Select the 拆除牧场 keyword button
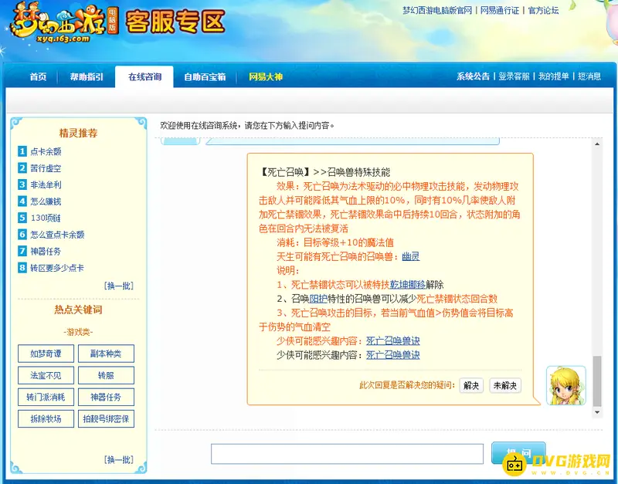This screenshot has width=618, height=484. click(46, 418)
